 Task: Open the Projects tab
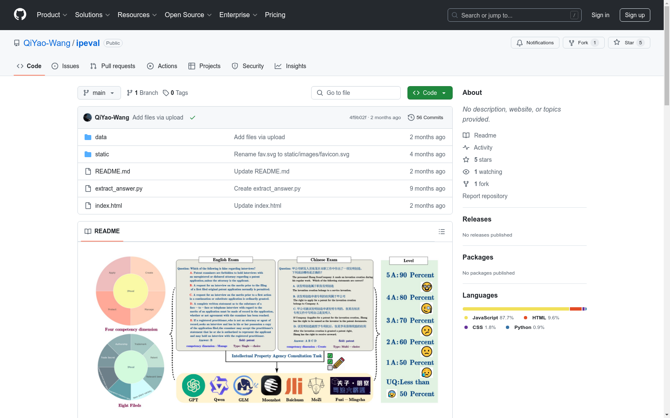click(x=204, y=66)
